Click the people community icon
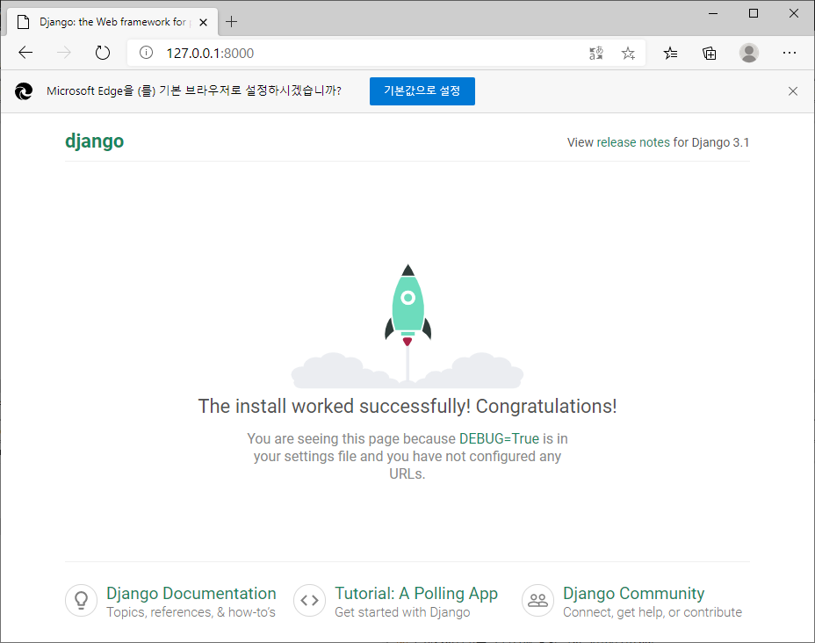815x643 pixels. click(x=538, y=600)
